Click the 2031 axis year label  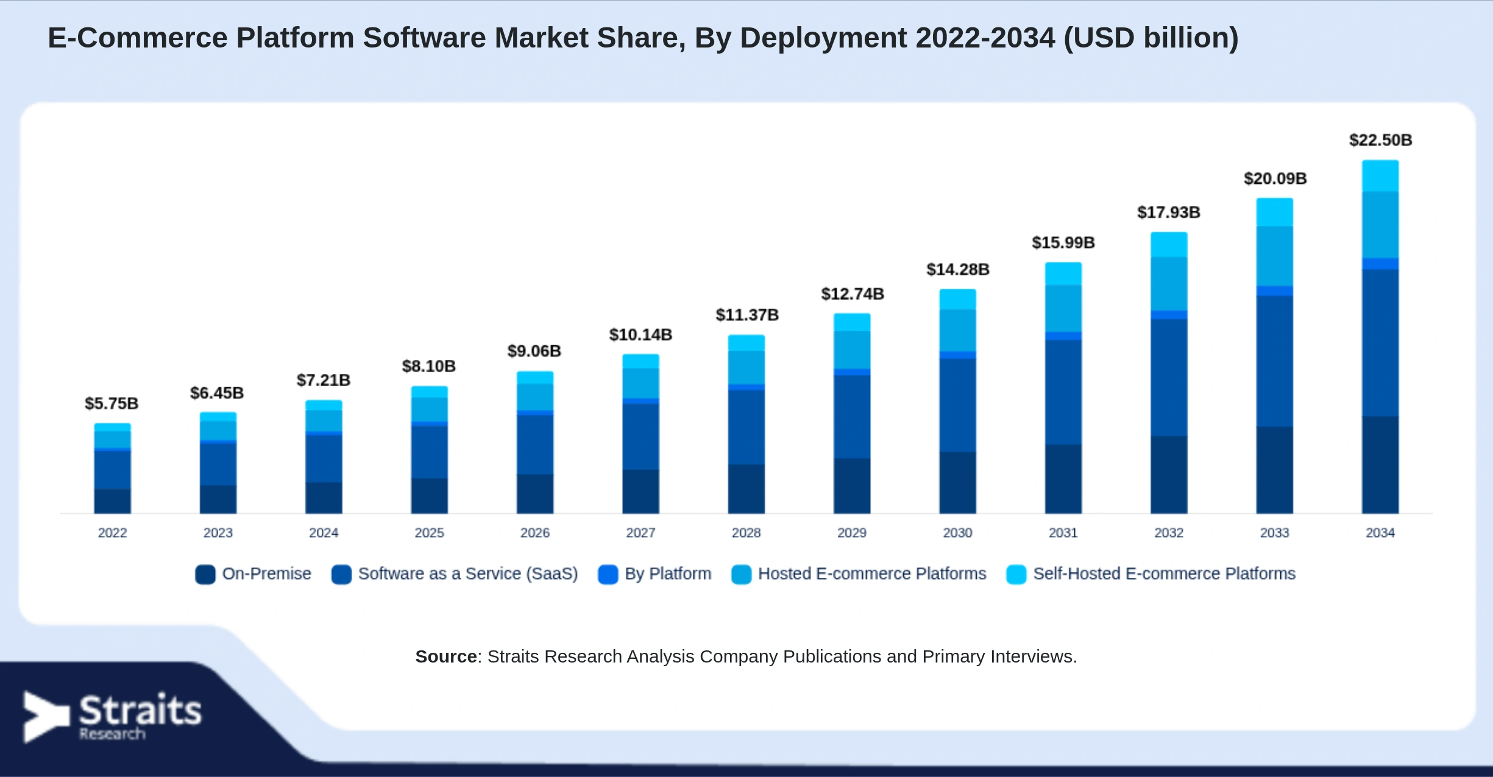[1063, 533]
